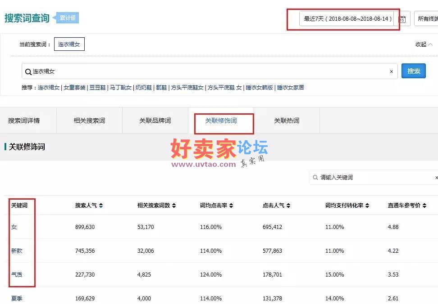Image resolution: width=438 pixels, height=304 pixels.
Task: Switch to the 相关搜索词 tab
Action: 89,121
